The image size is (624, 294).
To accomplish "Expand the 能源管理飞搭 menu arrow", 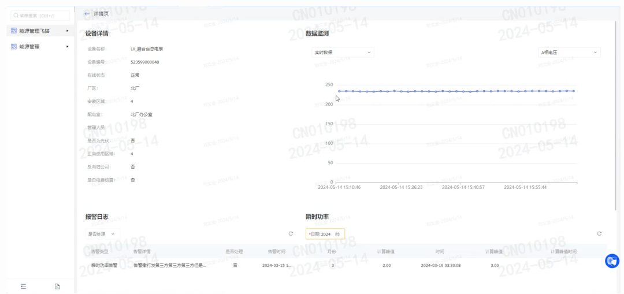I will tap(67, 31).
